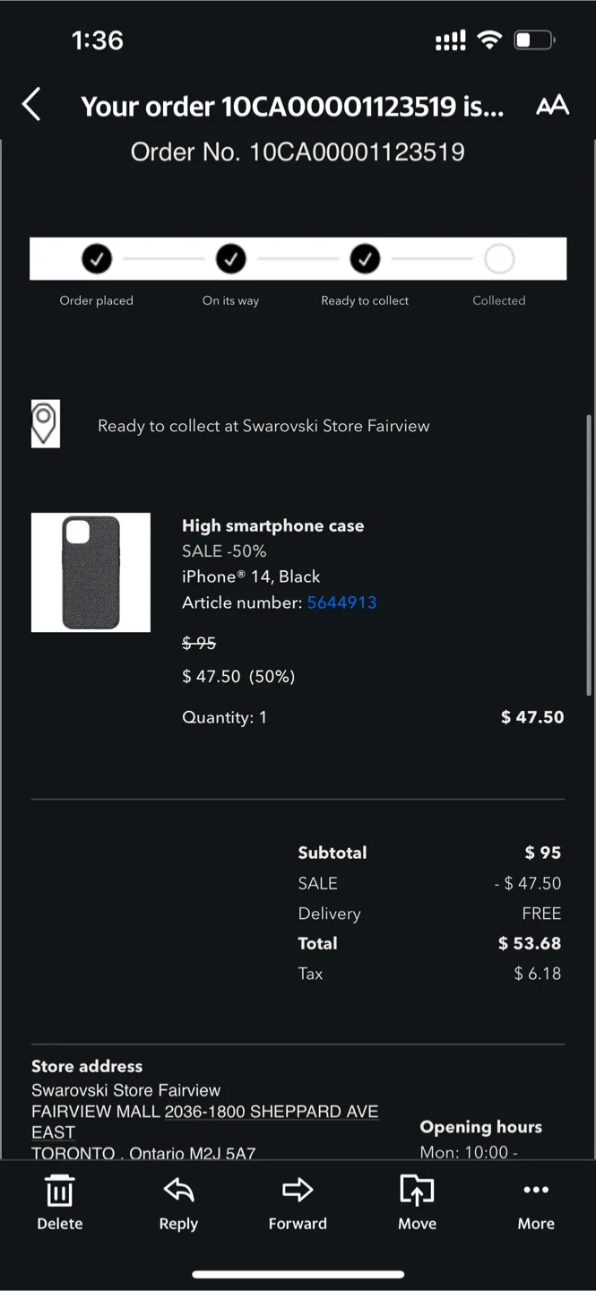Tap the On its way progress step
Image resolution: width=596 pixels, height=1291 pixels.
pos(230,259)
